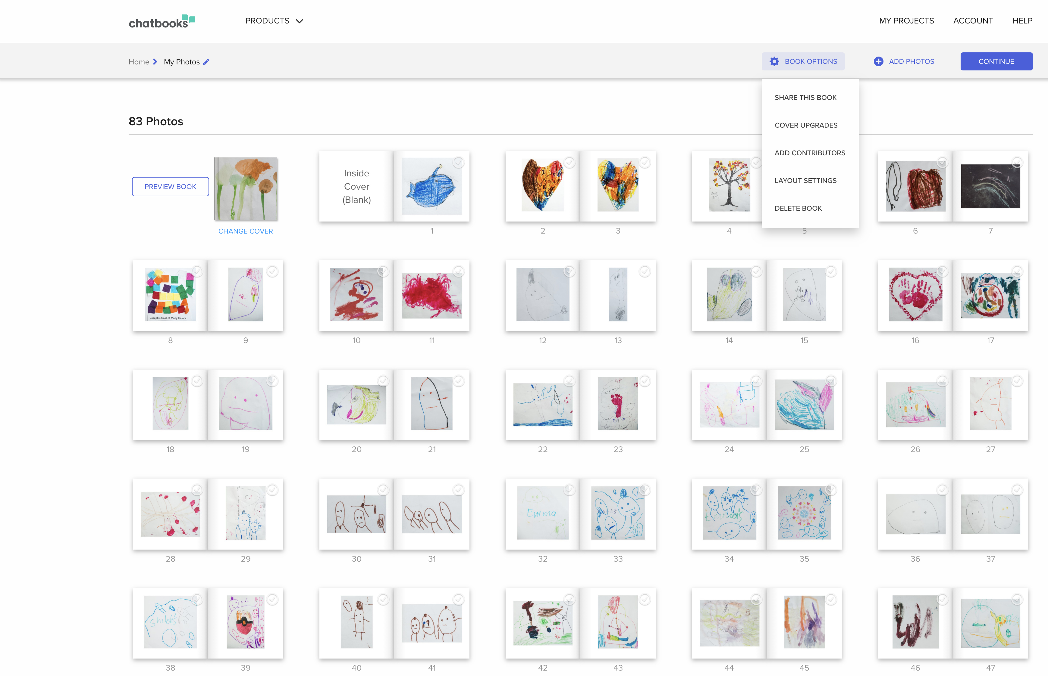Image resolution: width=1048 pixels, height=676 pixels.
Task: Click the 83 Photos heading
Action: coord(156,121)
